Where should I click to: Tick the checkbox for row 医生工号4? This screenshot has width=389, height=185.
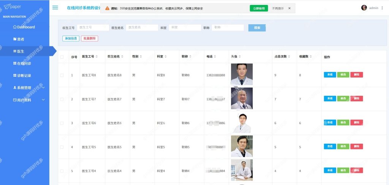62,171
